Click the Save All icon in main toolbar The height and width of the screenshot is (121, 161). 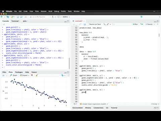coord(21,17)
